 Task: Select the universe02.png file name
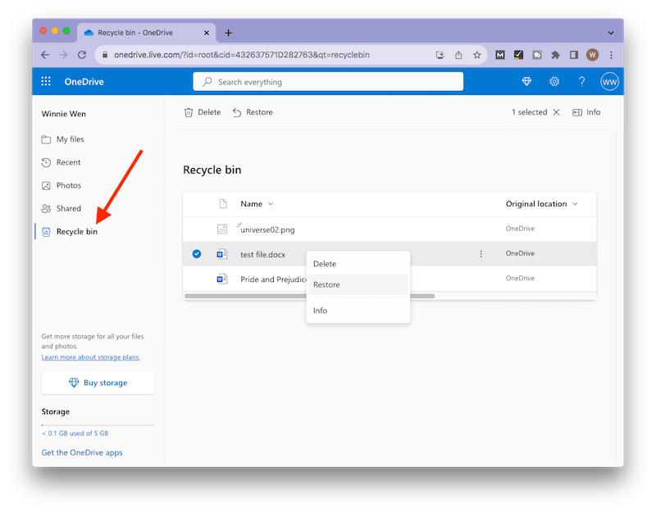point(267,229)
